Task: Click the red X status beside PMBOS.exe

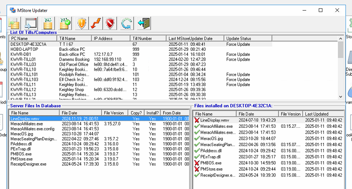Action: pyautogui.click(x=197, y=163)
